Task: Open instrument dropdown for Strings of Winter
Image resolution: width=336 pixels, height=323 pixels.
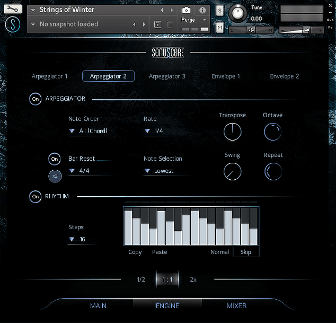Action: [x=33, y=10]
